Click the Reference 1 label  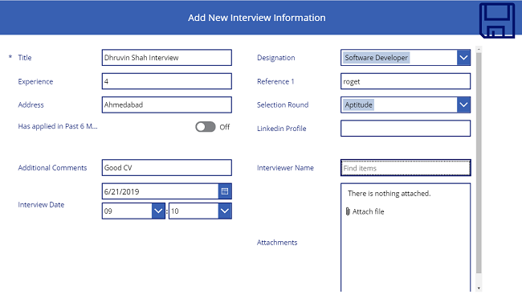click(275, 81)
